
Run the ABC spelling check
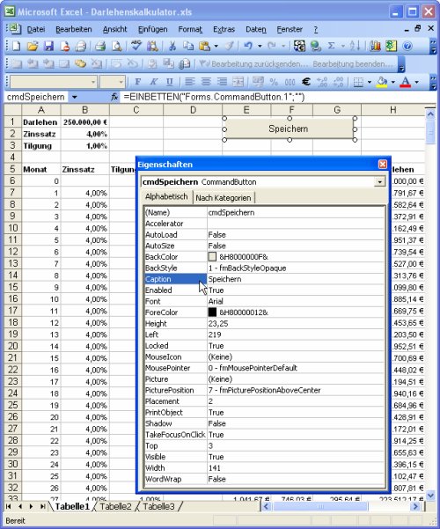136,45
